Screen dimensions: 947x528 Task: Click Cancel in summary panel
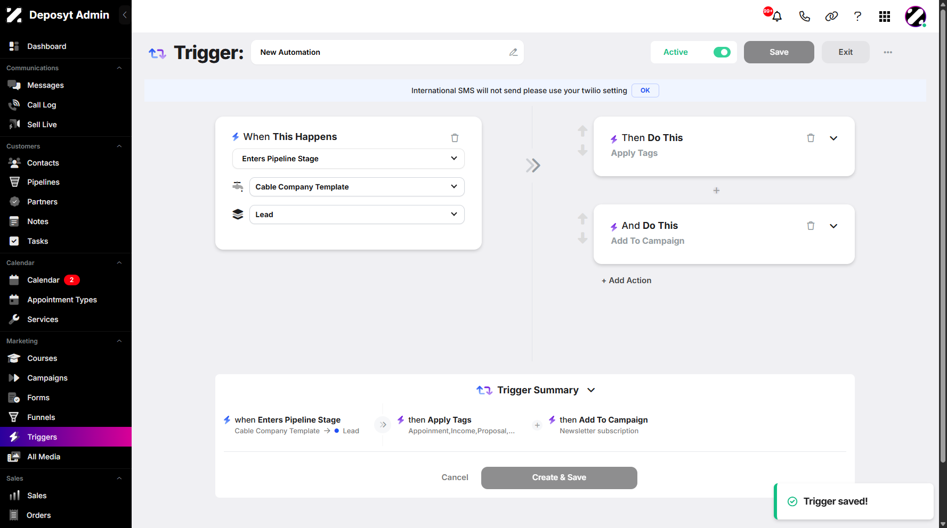point(455,477)
